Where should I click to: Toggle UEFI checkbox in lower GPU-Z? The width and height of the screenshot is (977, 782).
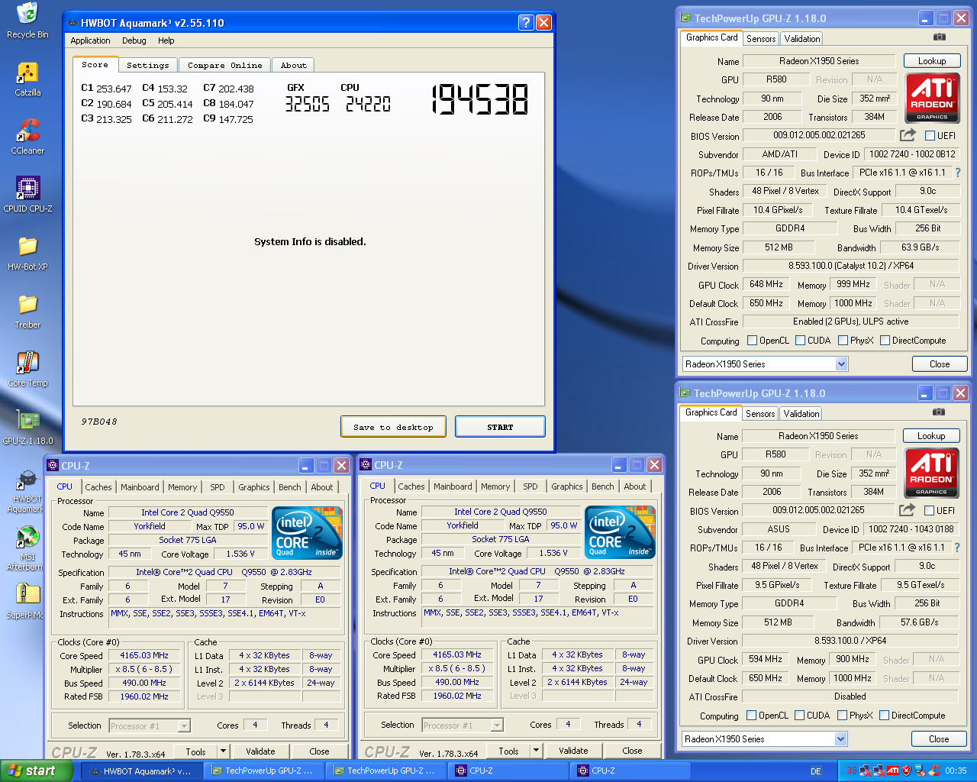929,510
